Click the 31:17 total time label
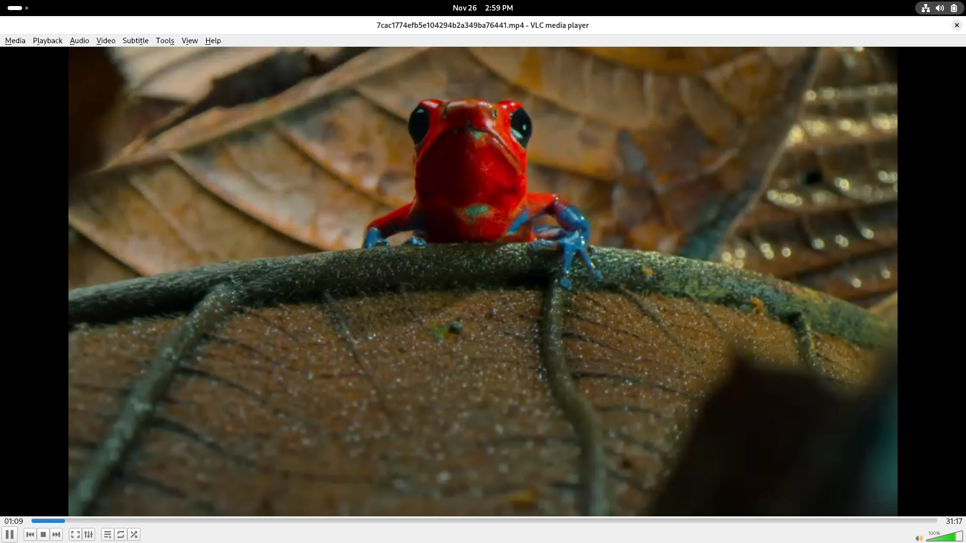Viewport: 966px width, 543px height. 953,521
